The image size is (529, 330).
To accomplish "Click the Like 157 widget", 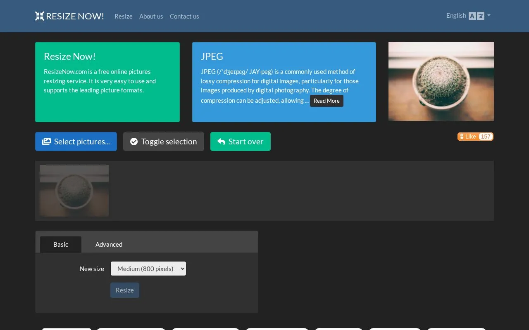I will pyautogui.click(x=475, y=137).
